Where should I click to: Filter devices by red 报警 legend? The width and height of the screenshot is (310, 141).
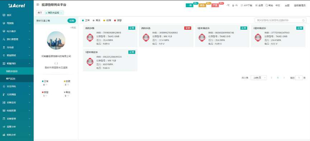click(x=118, y=20)
